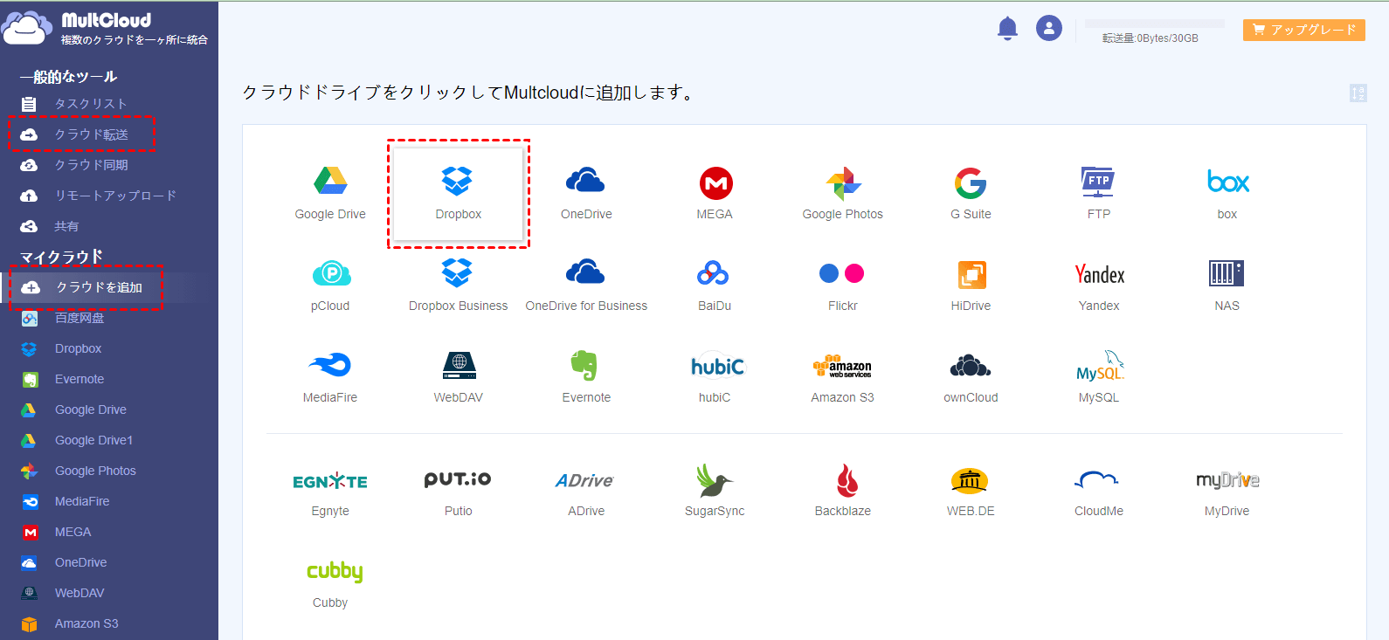Select the G Suite cloud option

coord(971,194)
